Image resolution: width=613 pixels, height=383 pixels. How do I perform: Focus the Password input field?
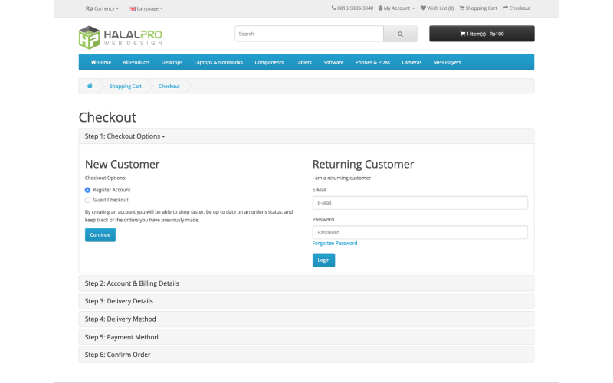(420, 232)
